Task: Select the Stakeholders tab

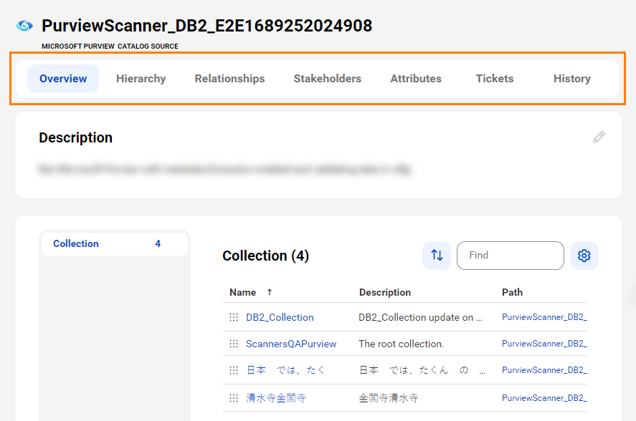Action: [x=328, y=79]
